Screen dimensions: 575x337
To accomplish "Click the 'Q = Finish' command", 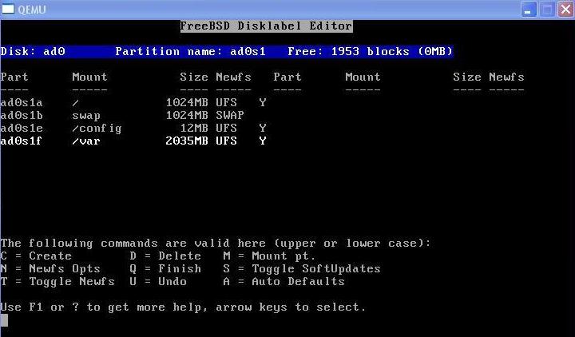I will [x=165, y=268].
